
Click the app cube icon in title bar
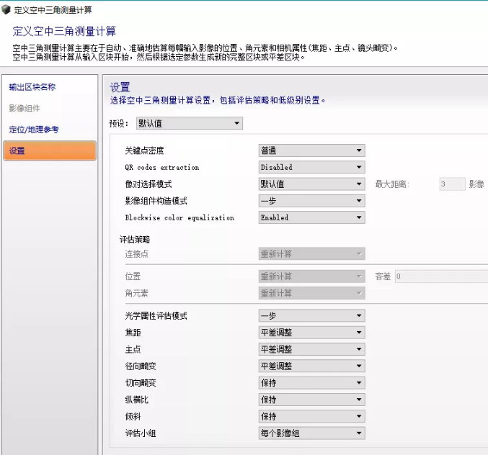(6, 9)
